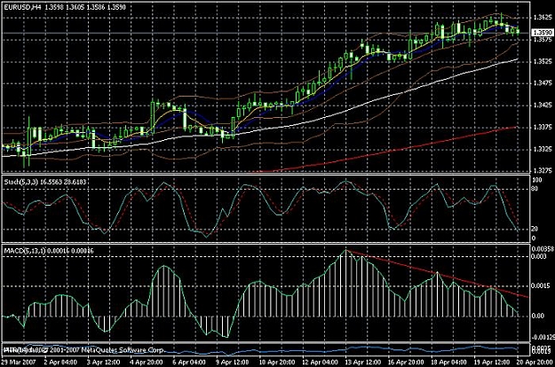Viewport: 555px width, 367px height.
Task: Click the MACD 0.00358 scale value
Action: click(543, 249)
